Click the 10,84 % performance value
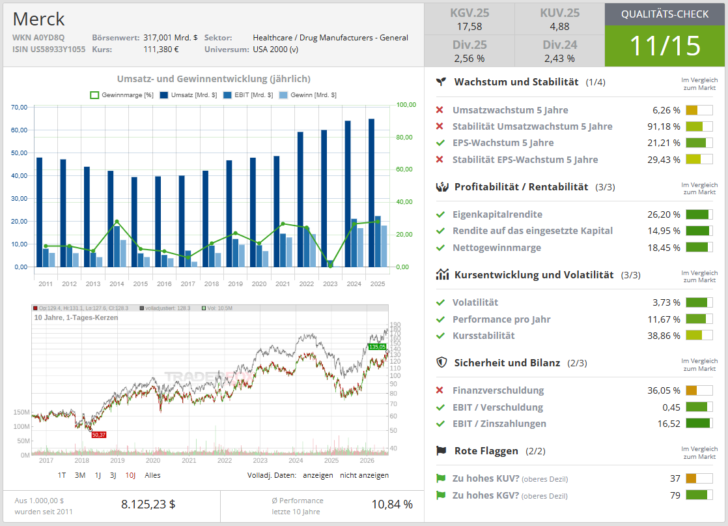The width and height of the screenshot is (728, 526). [x=392, y=504]
